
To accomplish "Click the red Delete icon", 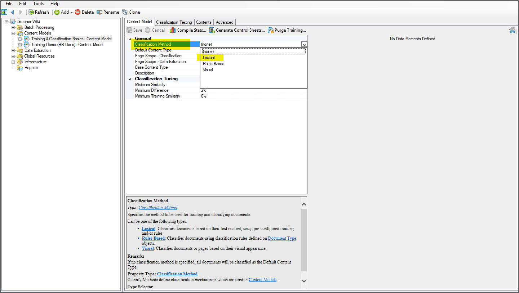I will tap(78, 12).
